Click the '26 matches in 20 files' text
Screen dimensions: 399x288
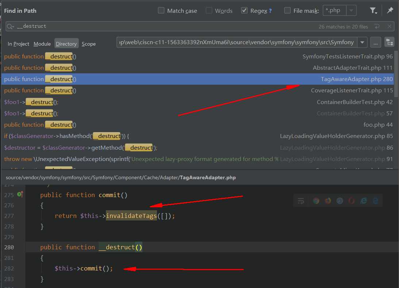click(343, 27)
